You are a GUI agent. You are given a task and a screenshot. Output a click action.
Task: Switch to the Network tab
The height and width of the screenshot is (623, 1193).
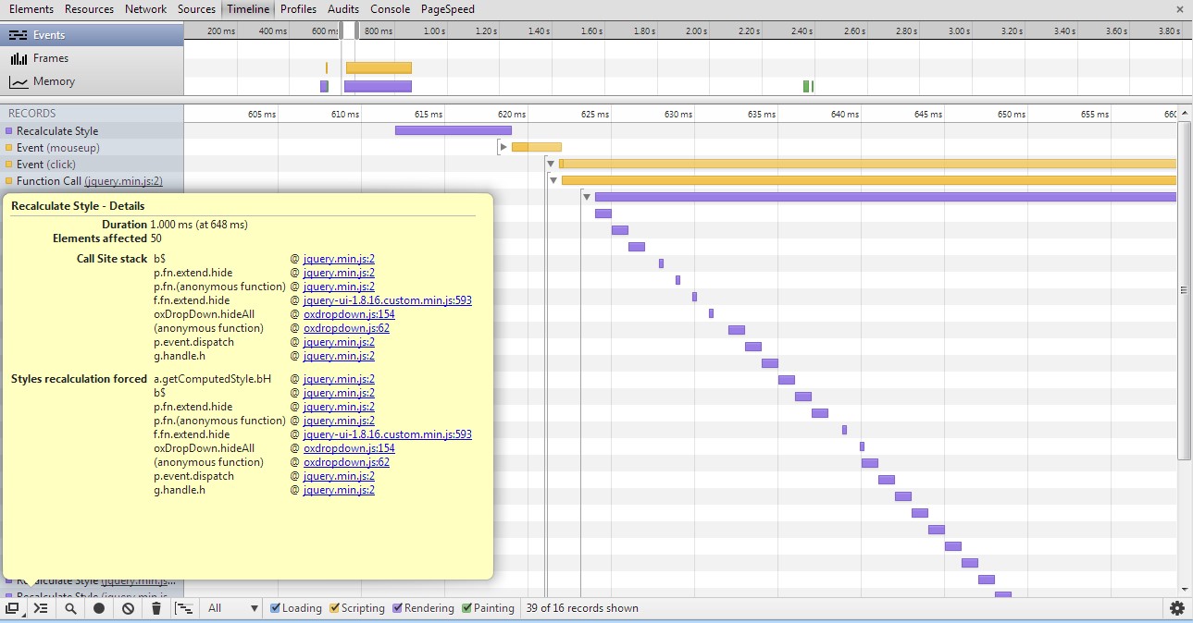[145, 9]
